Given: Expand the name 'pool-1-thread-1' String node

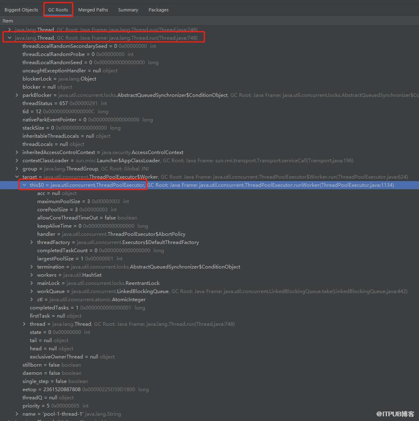Looking at the screenshot, I should [17, 414].
